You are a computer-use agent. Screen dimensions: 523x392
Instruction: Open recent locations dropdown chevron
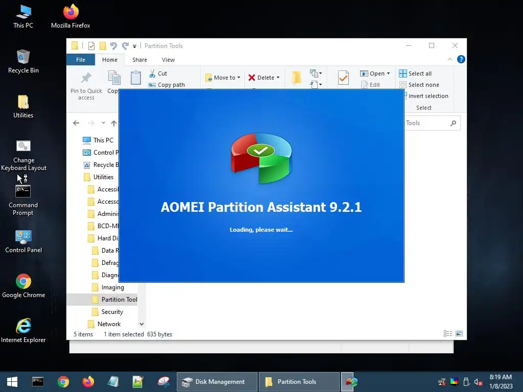pos(103,123)
